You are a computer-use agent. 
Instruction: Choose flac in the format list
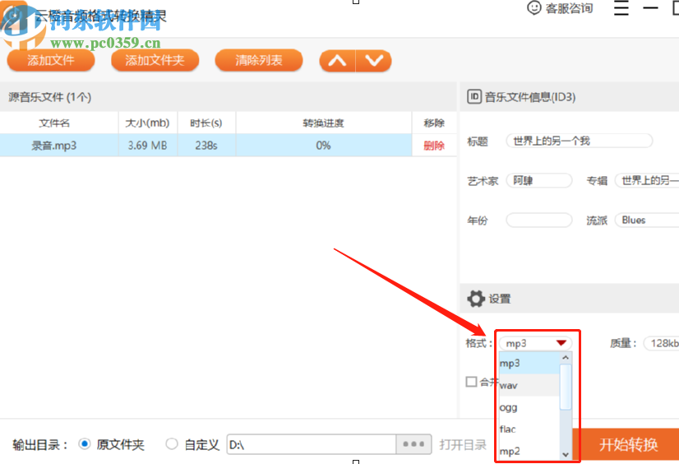[529, 429]
